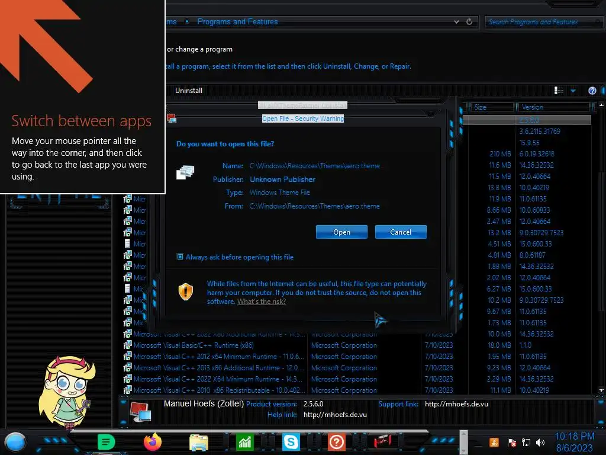Click version value 8.0.61187
The height and width of the screenshot is (455, 606).
pyautogui.click(x=532, y=255)
